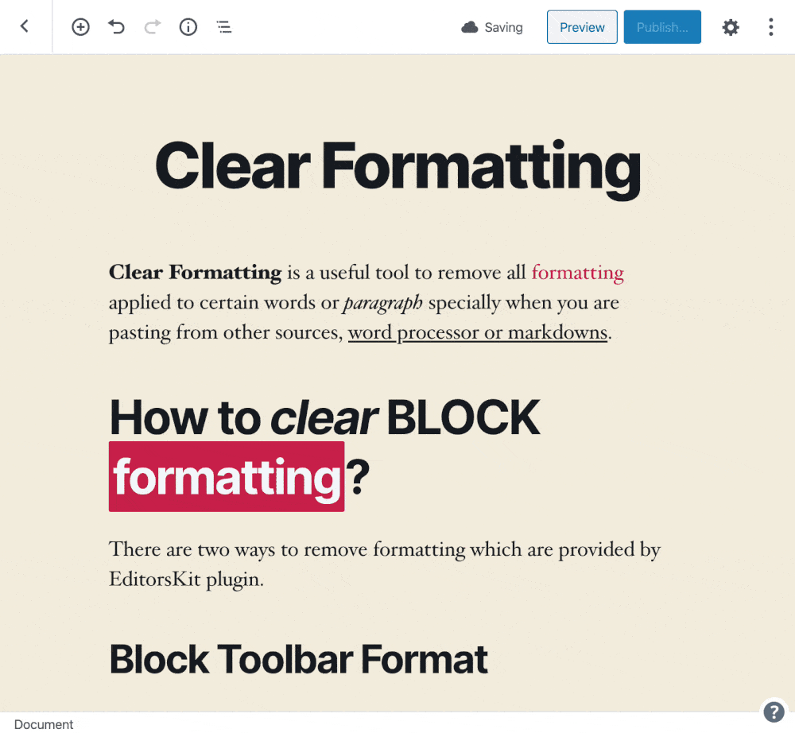Viewport: 795px width, 733px height.
Task: Open the help question mark button
Action: pyautogui.click(x=774, y=712)
